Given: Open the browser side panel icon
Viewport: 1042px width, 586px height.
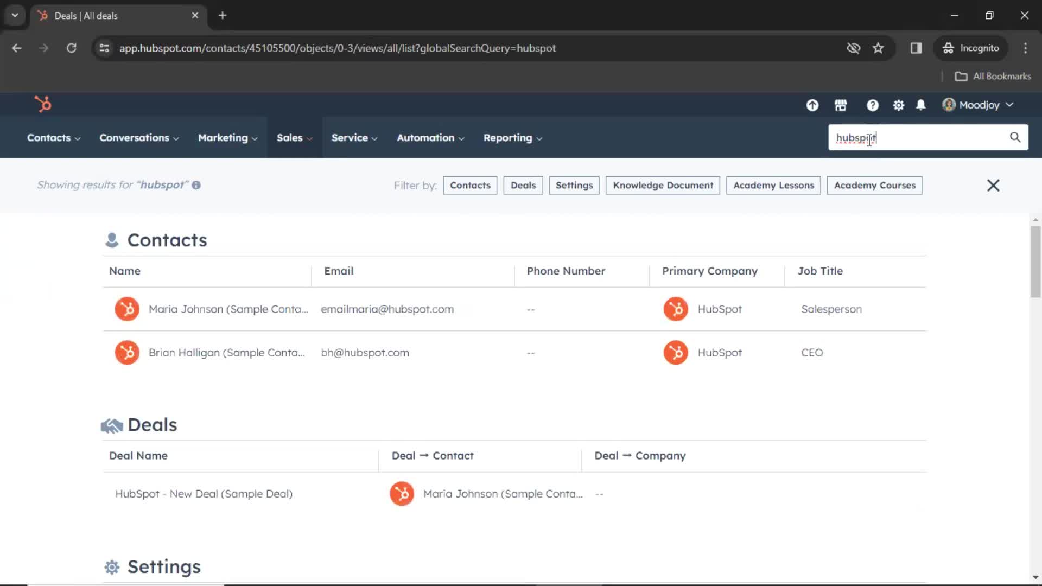Looking at the screenshot, I should 916,48.
